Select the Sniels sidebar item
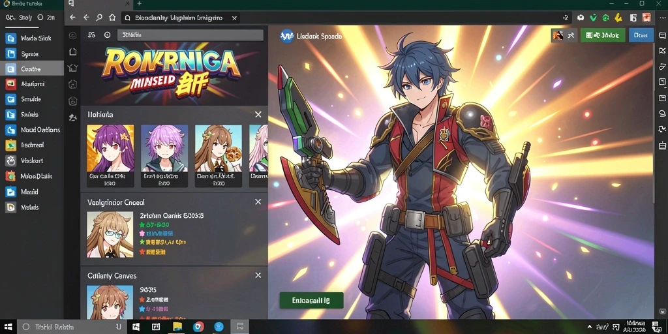Screen dimensions: 668x334 pyautogui.click(x=32, y=115)
